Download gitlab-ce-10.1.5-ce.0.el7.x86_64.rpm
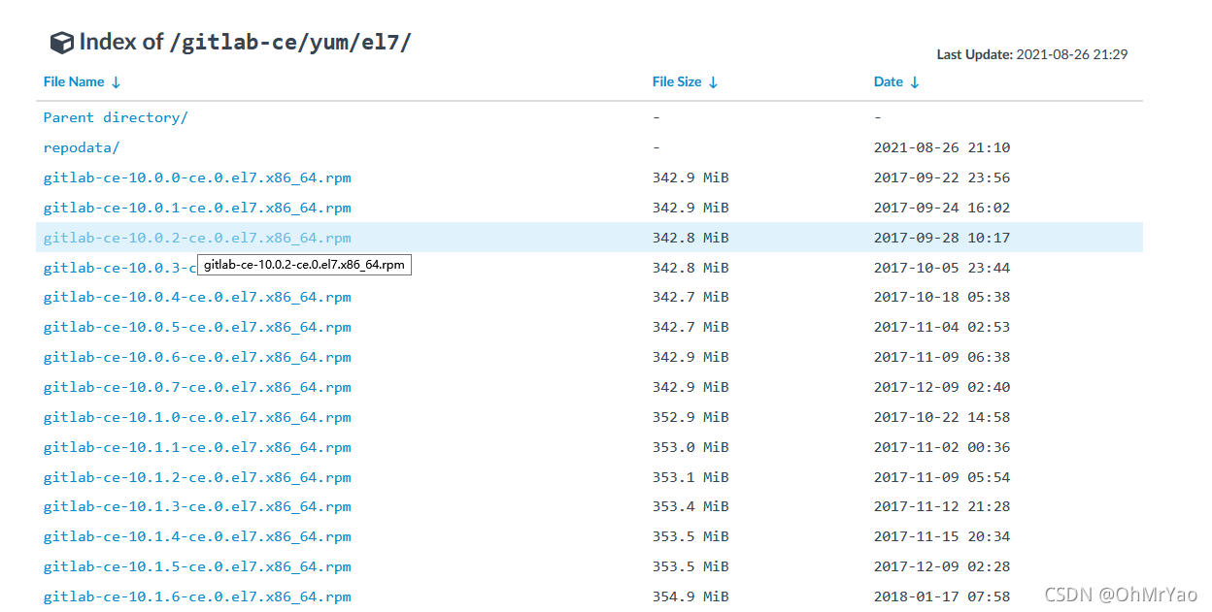Image resolution: width=1212 pixels, height=612 pixels. coord(197,566)
